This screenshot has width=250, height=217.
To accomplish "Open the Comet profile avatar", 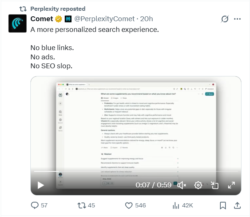I will pos(17,23).
